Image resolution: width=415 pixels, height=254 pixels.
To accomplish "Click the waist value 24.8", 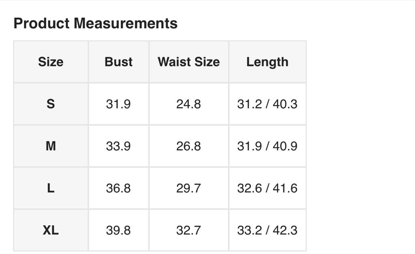I will pyautogui.click(x=188, y=104).
